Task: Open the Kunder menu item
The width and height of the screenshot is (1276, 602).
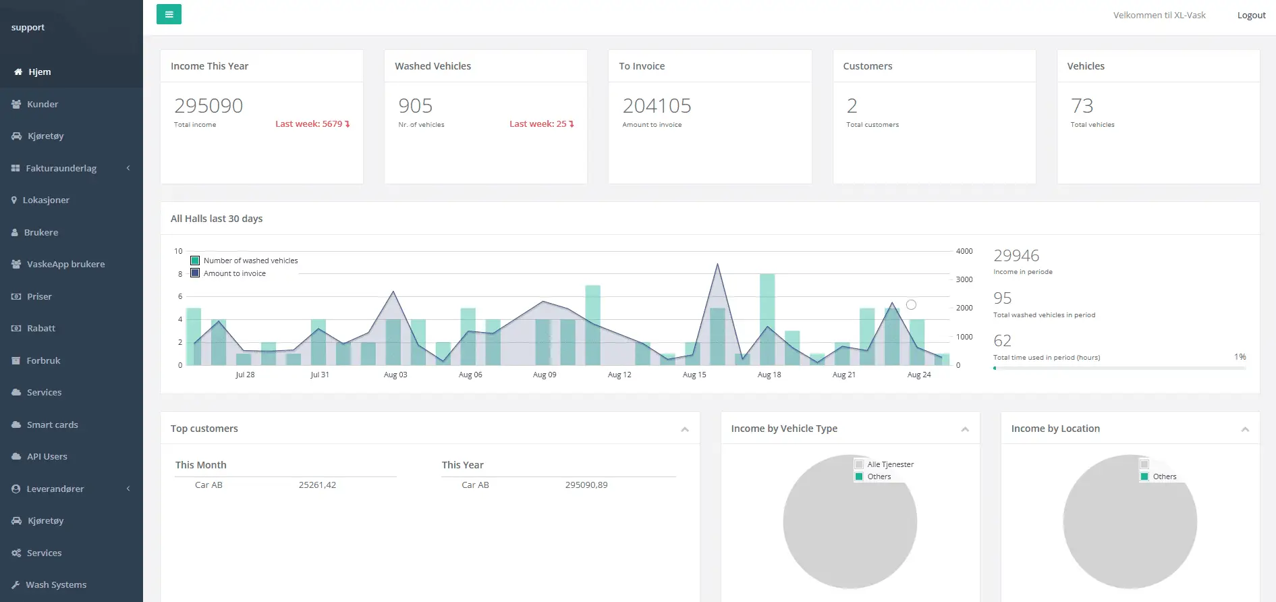Action: pos(72,104)
